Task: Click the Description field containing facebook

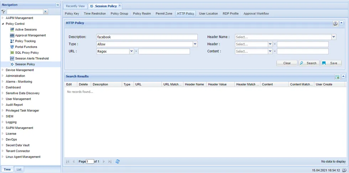Action: (x=147, y=37)
